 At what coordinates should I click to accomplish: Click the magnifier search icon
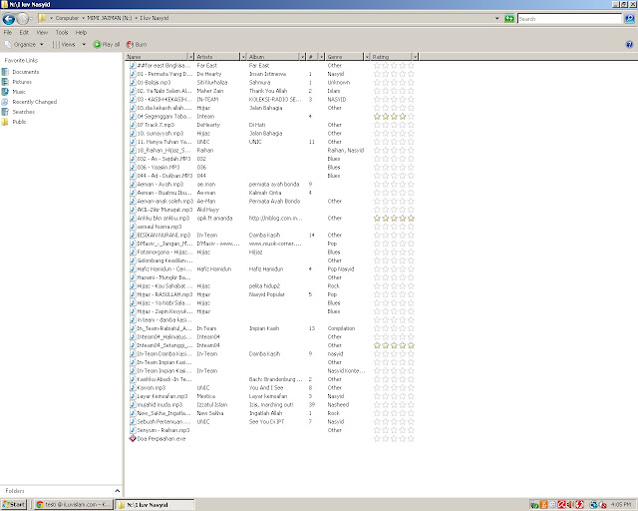point(629,18)
